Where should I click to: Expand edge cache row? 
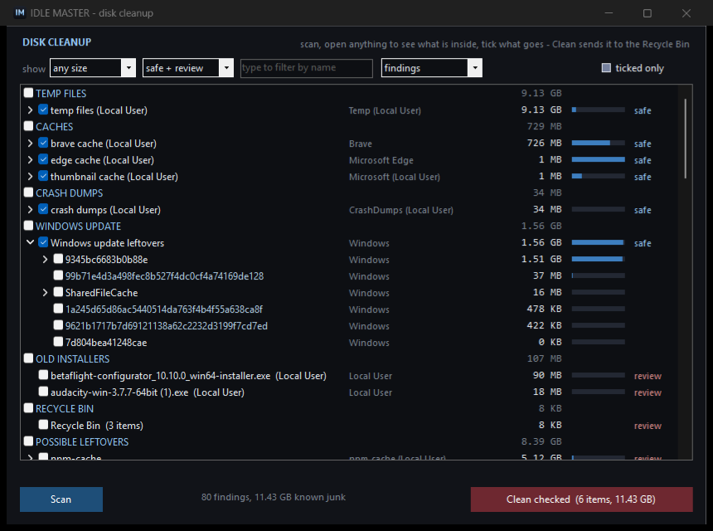coord(30,159)
